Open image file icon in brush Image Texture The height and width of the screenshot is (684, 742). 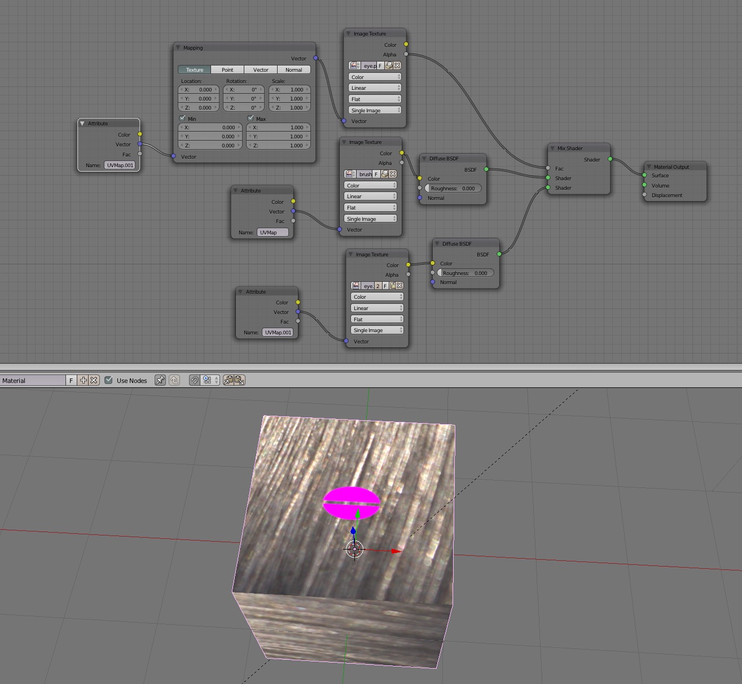pos(384,174)
